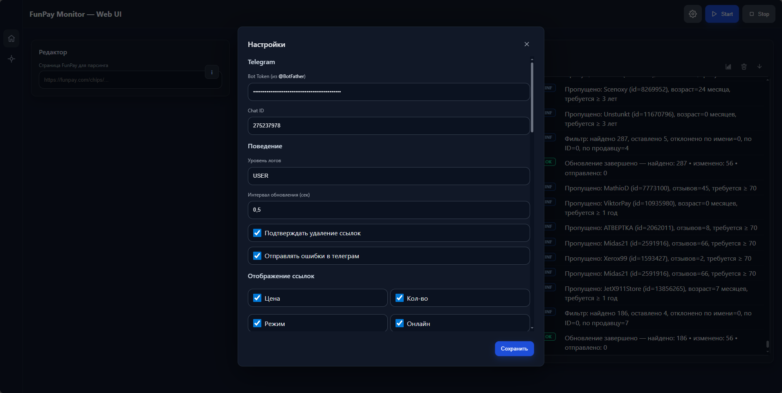Uncheck Подтверждать удаление ссылок
The image size is (782, 393).
point(257,233)
